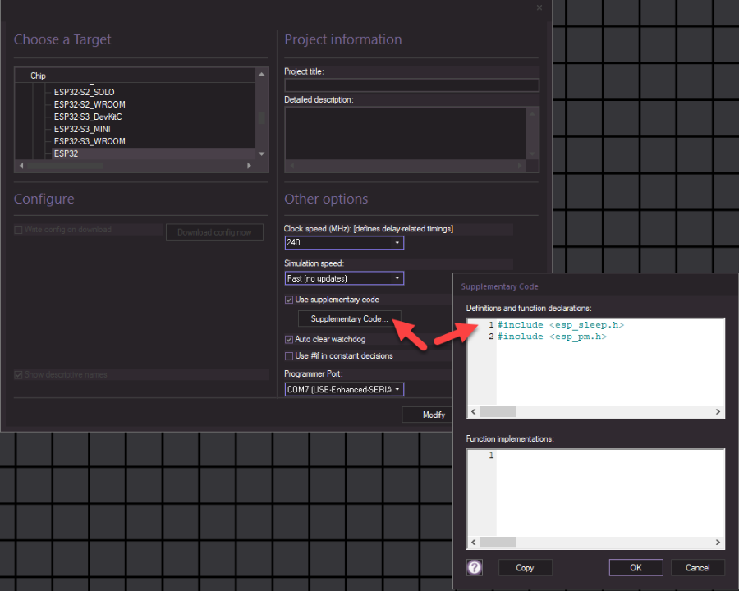739x591 pixels.
Task: Click the chip list scroll left arrow
Action: pos(21,166)
